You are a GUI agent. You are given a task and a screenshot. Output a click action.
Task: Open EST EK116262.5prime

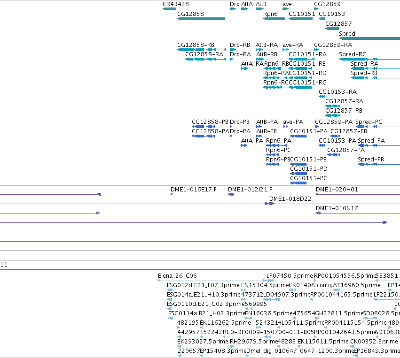click(x=201, y=328)
